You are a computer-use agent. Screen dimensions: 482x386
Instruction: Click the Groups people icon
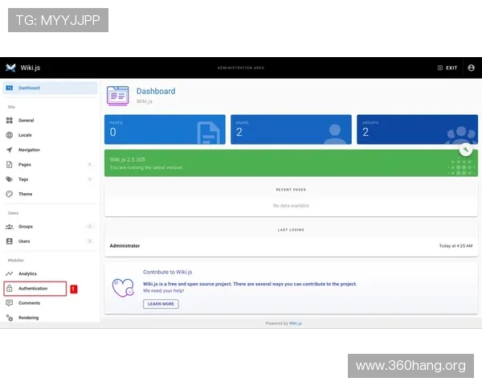[10, 227]
